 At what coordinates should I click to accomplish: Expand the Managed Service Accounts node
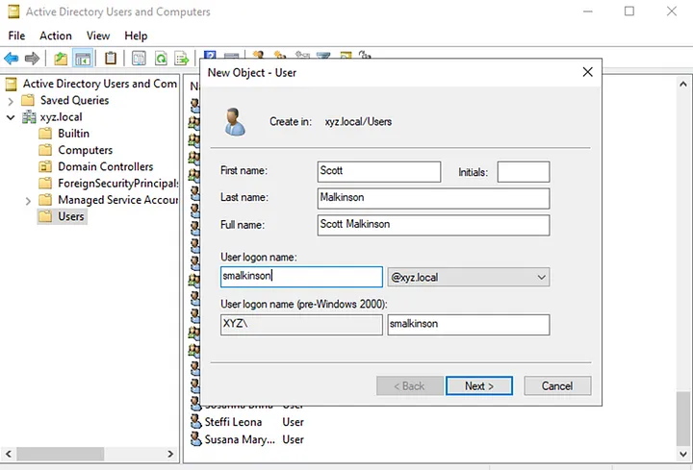point(28,201)
